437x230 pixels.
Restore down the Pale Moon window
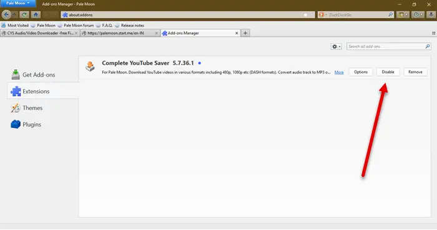tap(414, 4)
